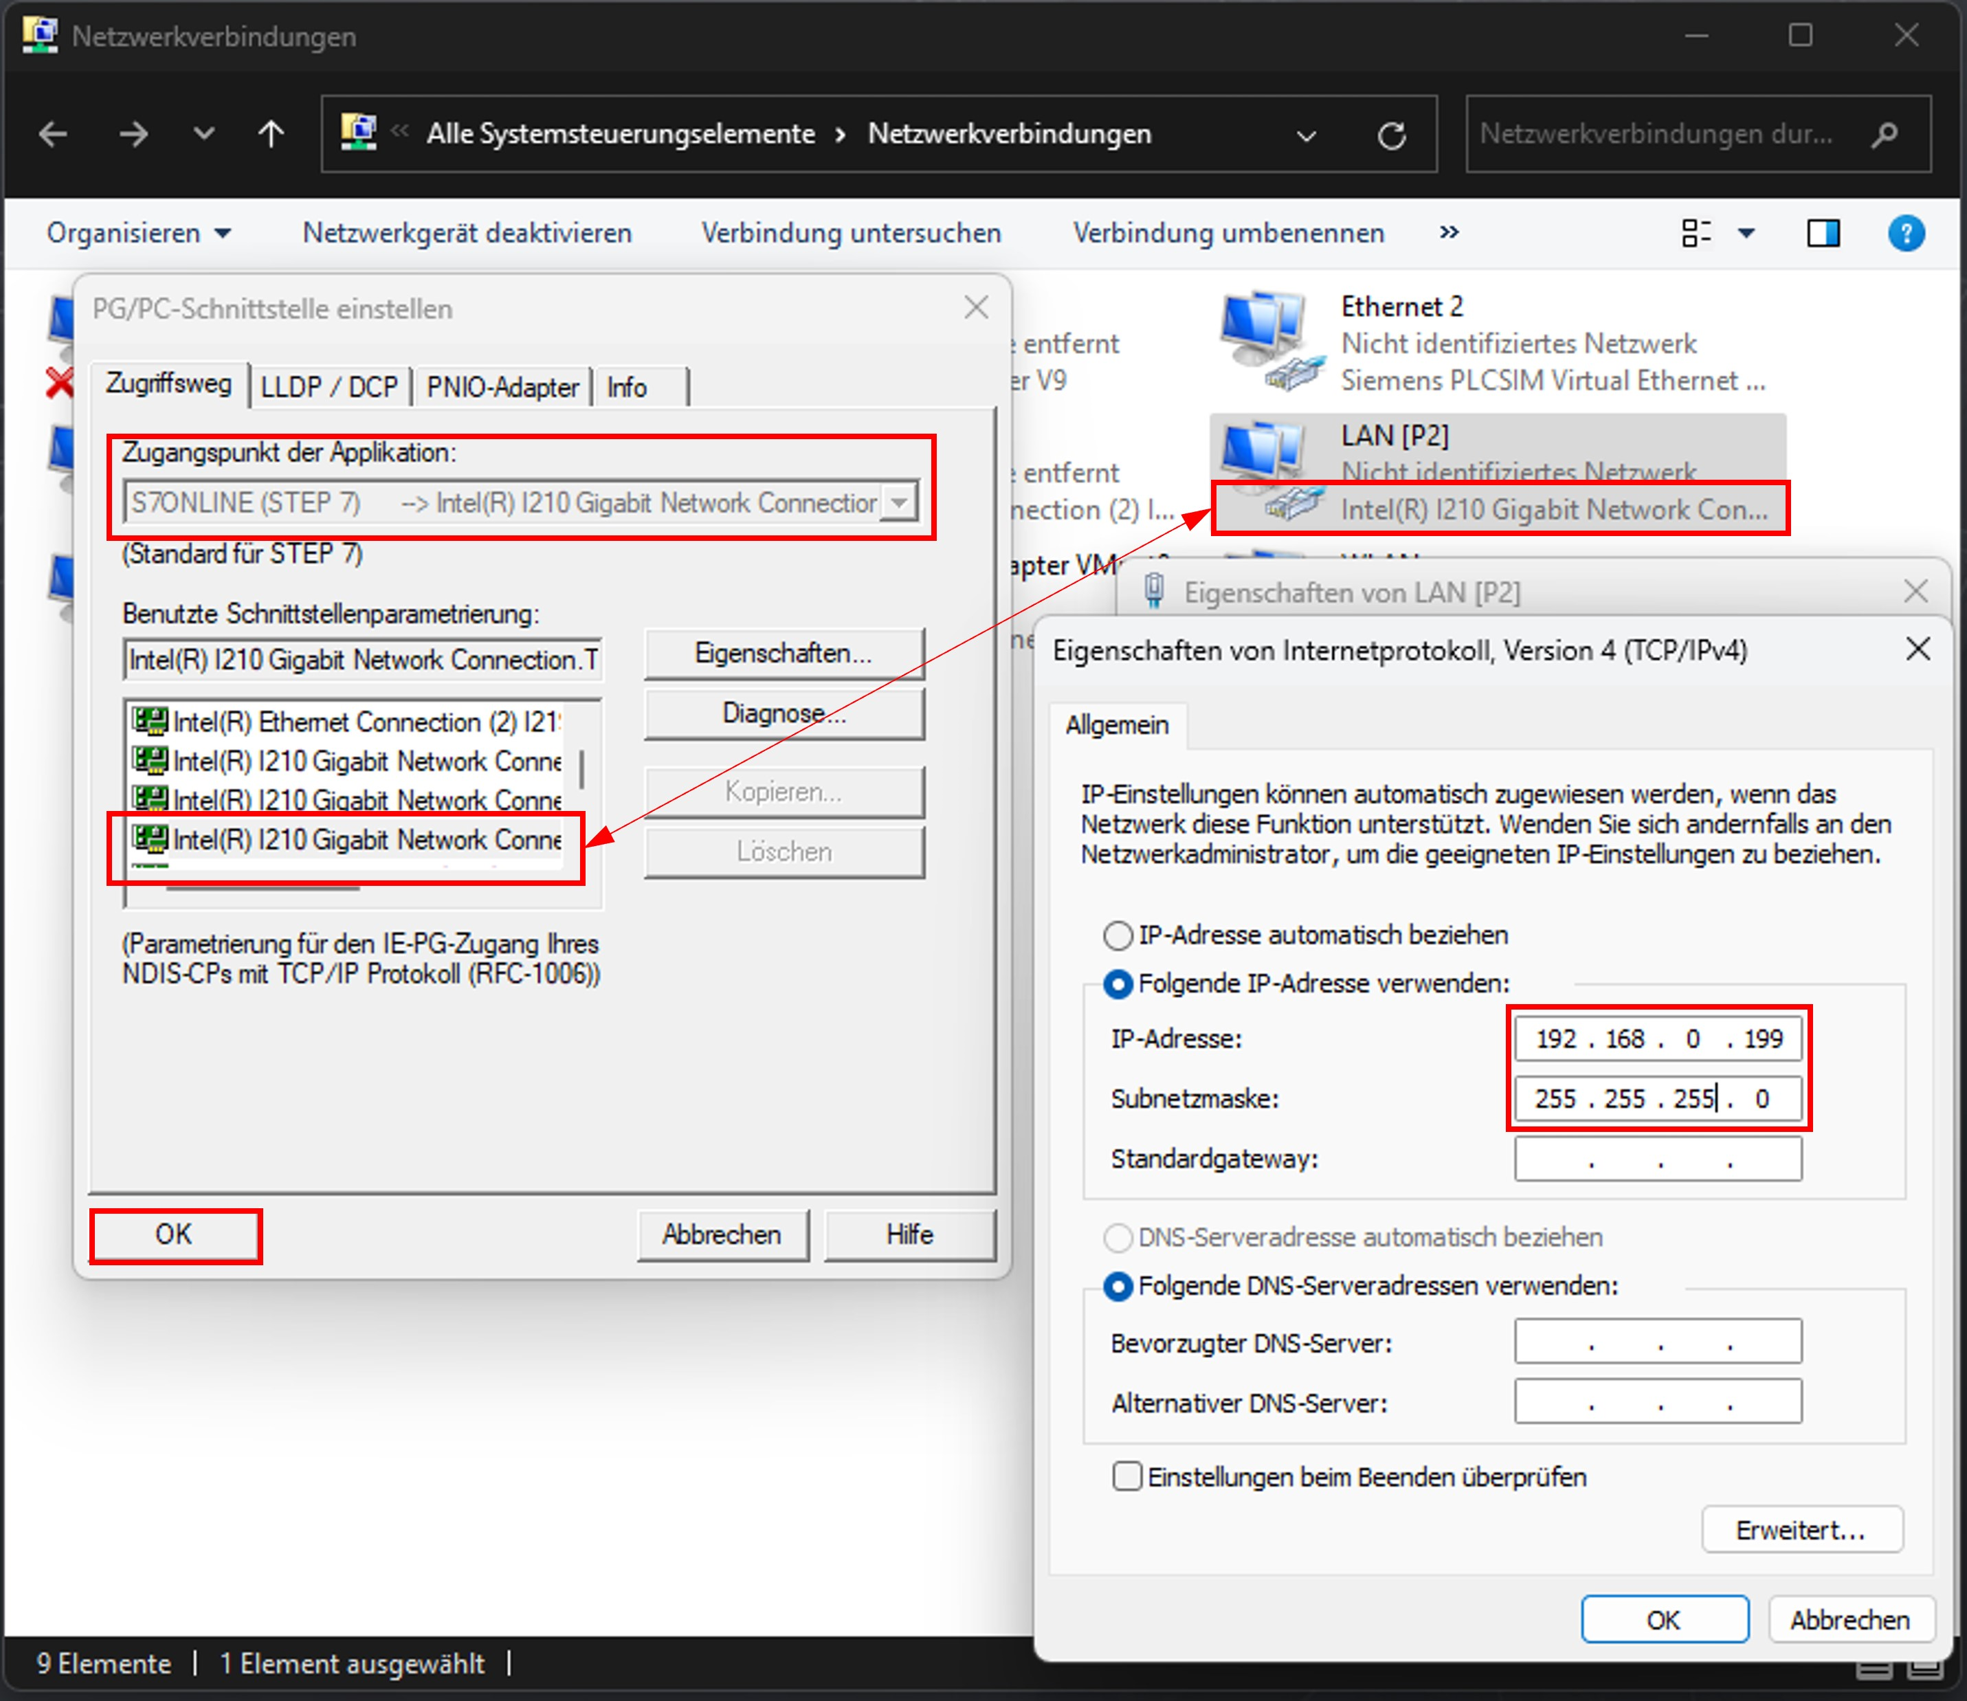This screenshot has width=1967, height=1701.
Task: Open the help question mark icon
Action: tap(1907, 234)
